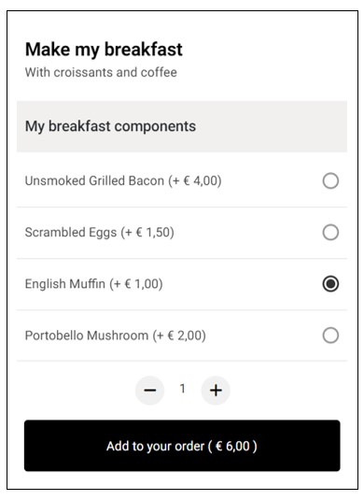Click the Scrambled Eggs option name
This screenshot has width=364, height=500.
coord(71,233)
